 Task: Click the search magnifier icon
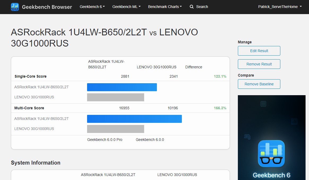(191, 7)
